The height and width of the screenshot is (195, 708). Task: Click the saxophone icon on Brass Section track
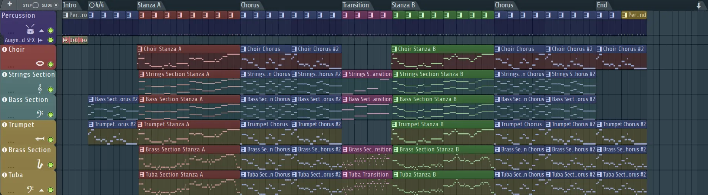pos(40,164)
